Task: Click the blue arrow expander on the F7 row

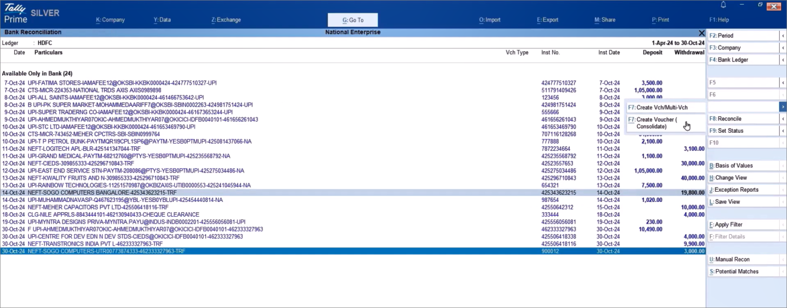Action: (783, 107)
